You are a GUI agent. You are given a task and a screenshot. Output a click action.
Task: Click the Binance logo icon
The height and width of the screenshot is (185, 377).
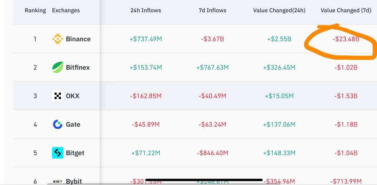point(57,39)
